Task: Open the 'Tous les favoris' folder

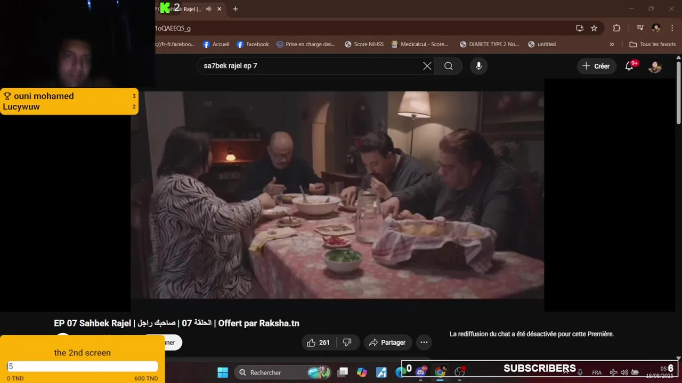Action: pyautogui.click(x=652, y=44)
